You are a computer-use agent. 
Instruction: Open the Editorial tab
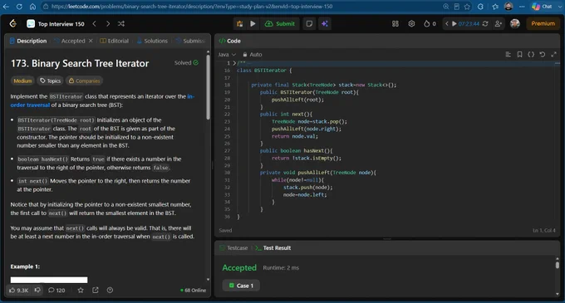click(x=114, y=41)
